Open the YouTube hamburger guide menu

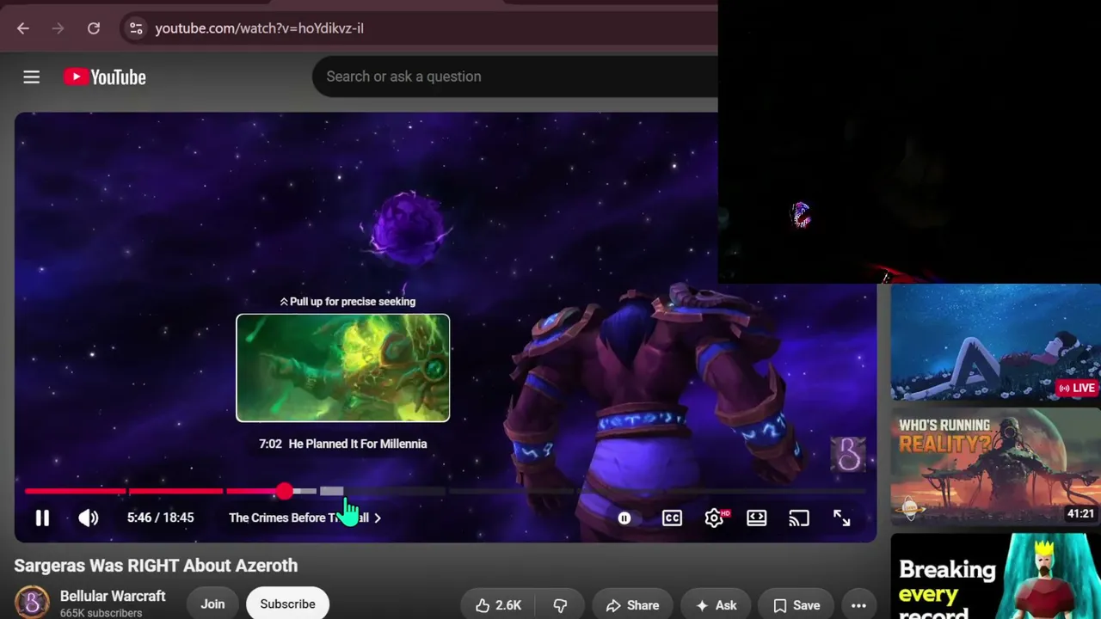point(32,77)
